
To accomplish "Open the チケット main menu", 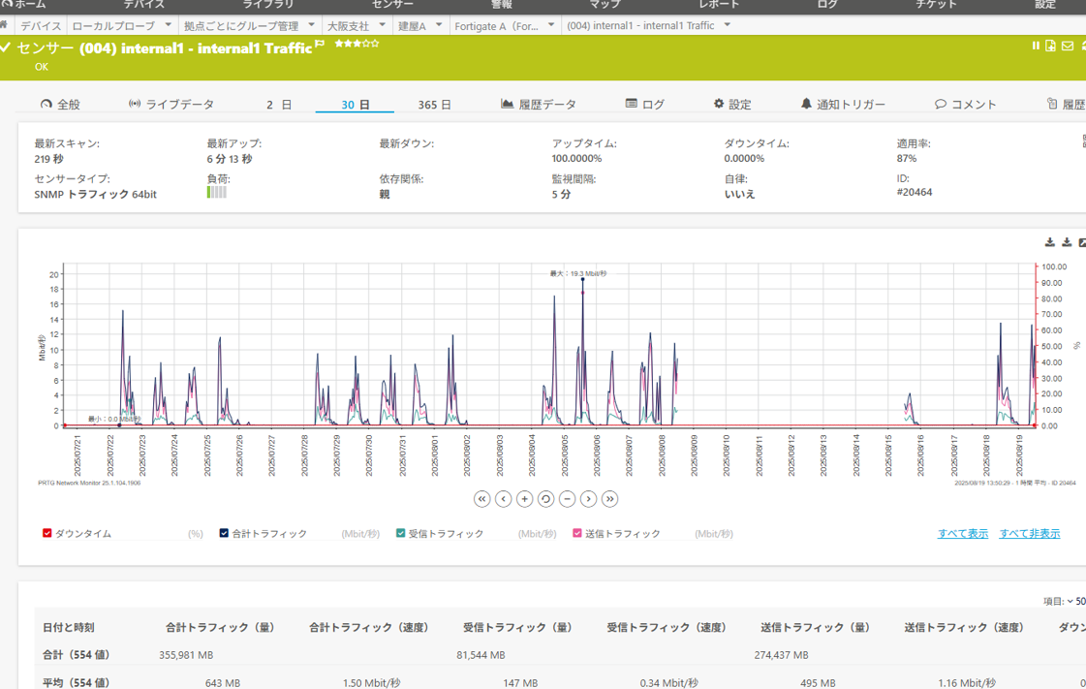I will tap(937, 4).
